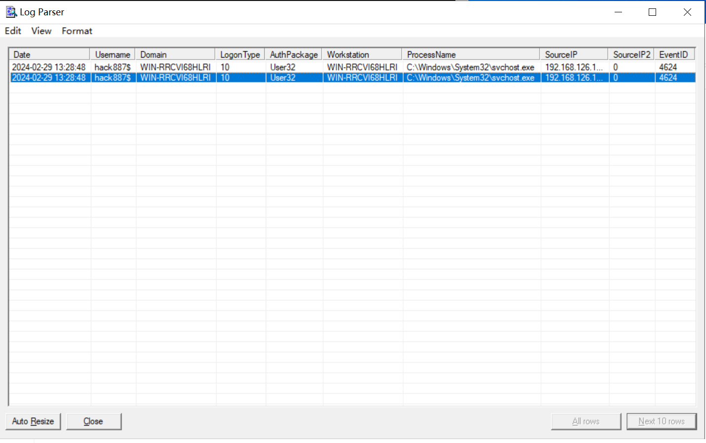
Task: Click first row SourceIP 192.168.126.1...
Action: point(574,67)
